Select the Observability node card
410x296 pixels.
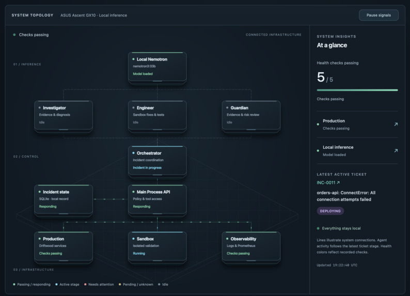pos(251,247)
